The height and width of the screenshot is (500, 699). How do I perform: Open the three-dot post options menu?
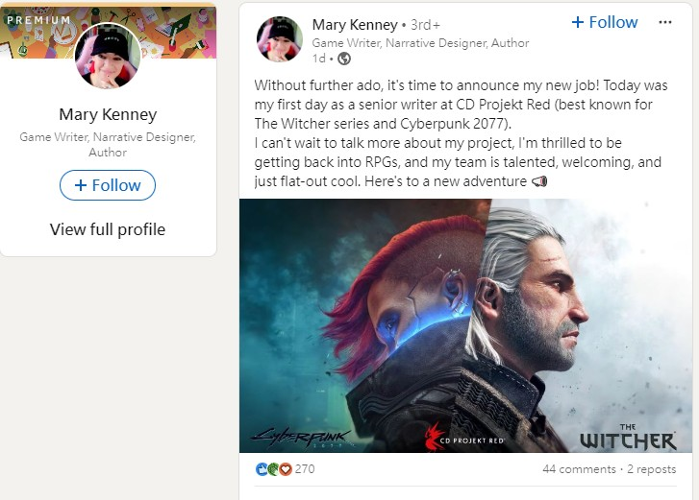[665, 22]
